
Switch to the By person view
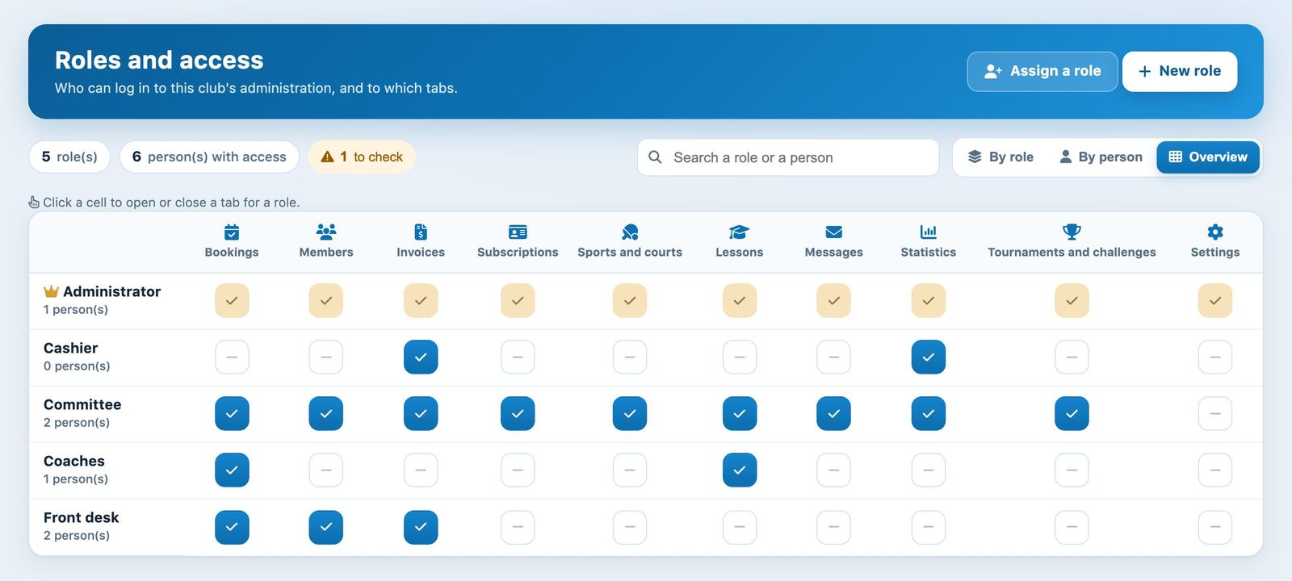click(x=1101, y=157)
